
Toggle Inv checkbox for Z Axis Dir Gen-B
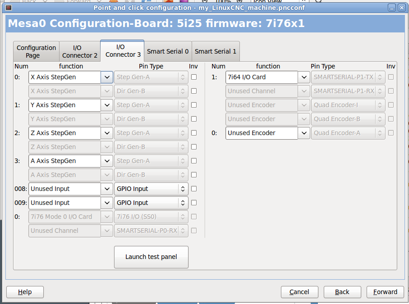[x=194, y=147]
